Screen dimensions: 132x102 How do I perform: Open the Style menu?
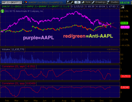click(86, 2)
